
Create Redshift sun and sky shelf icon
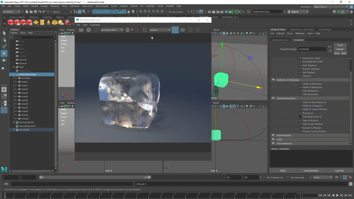pyautogui.click(x=61, y=22)
